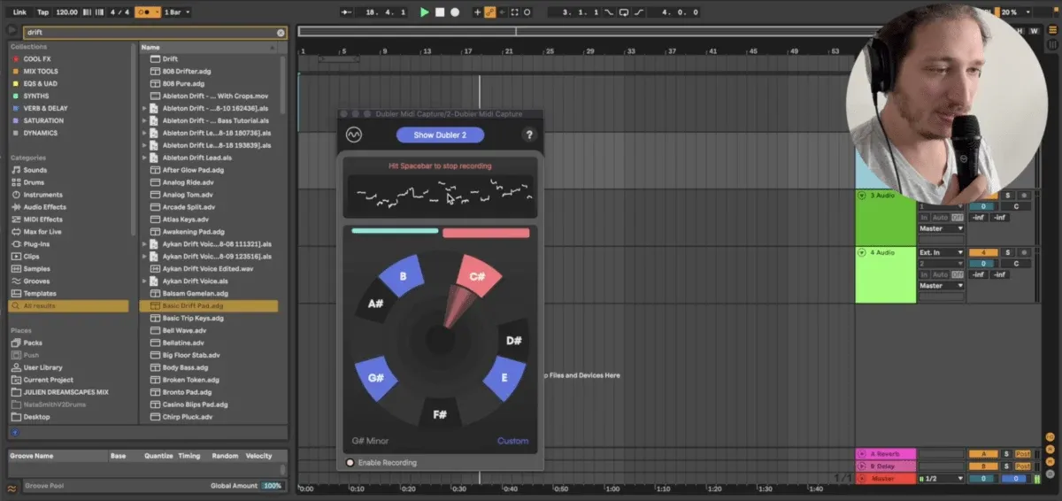This screenshot has width=1062, height=501.
Task: Fold the 3 Audio track
Action: coord(861,195)
